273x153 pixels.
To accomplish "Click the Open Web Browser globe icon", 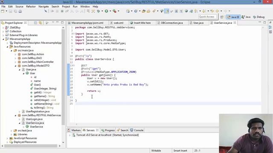I will pos(186,11).
